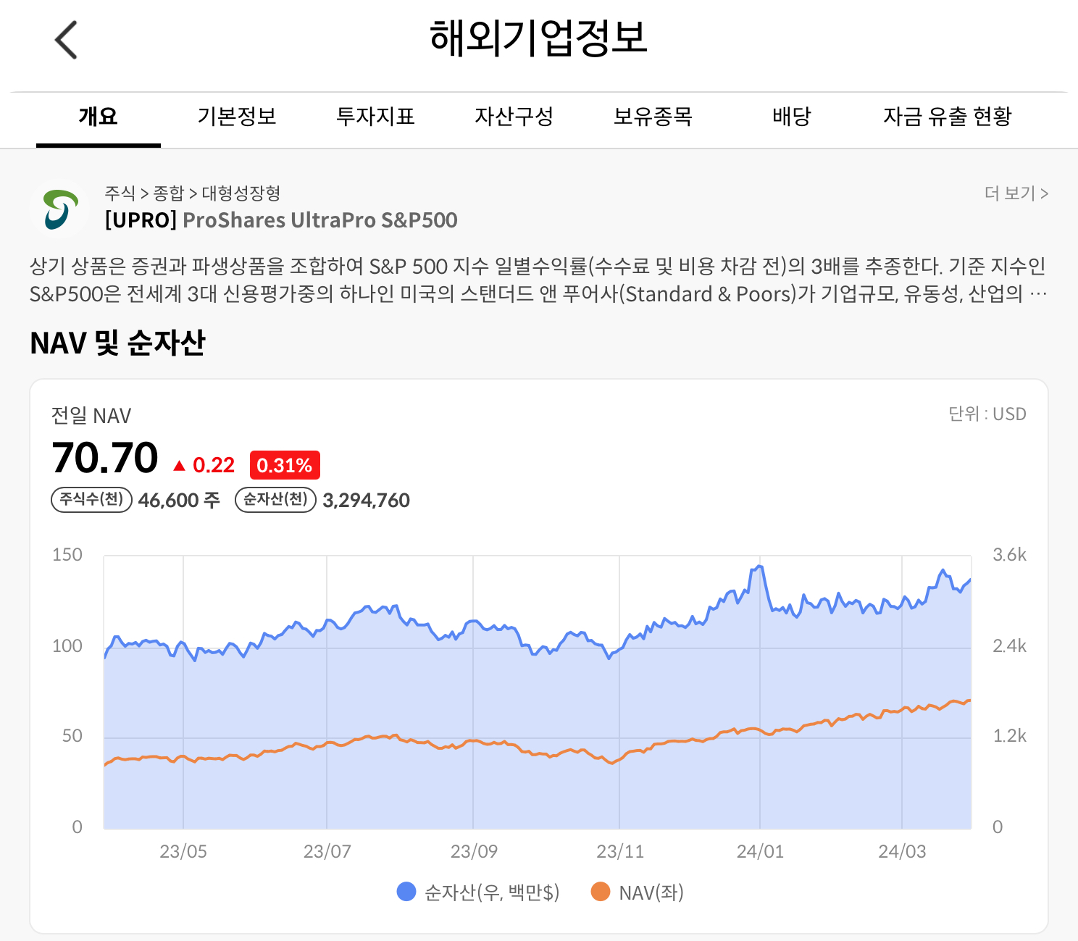Image resolution: width=1078 pixels, height=941 pixels.
Task: Open the 보유종목 tab
Action: pos(653,117)
